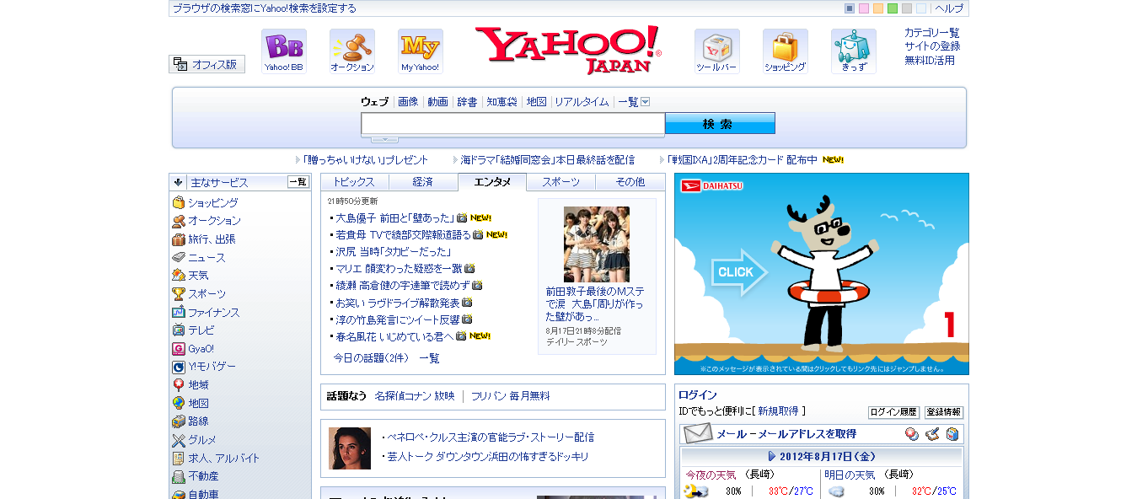Screen dimensions: 1137x499
Task: Expand the 一覧 dropdown above the search box
Action: 646,102
